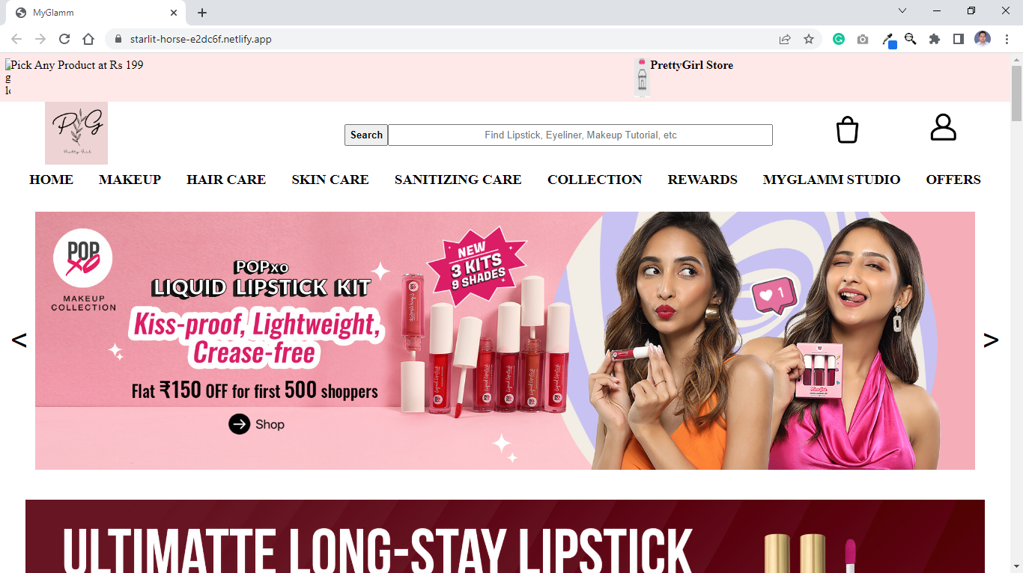View site information lock icon

[x=117, y=39]
